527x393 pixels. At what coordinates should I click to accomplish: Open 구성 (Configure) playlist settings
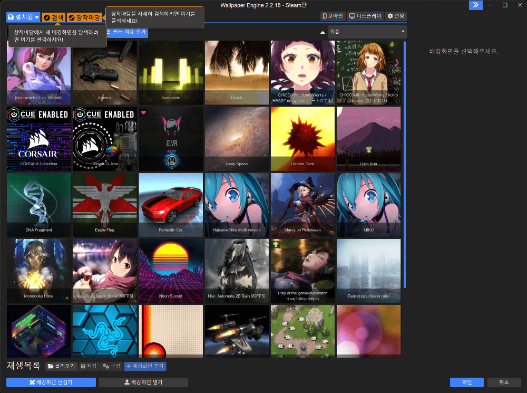pos(112,366)
